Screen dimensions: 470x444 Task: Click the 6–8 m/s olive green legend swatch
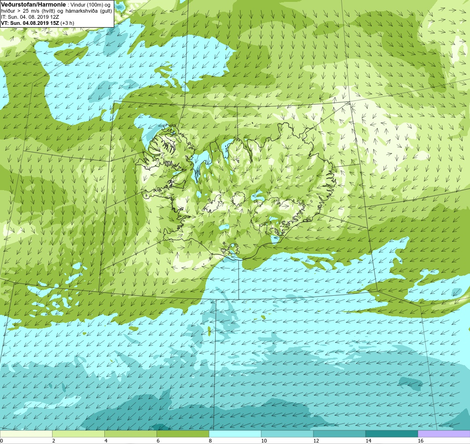[x=183, y=434]
